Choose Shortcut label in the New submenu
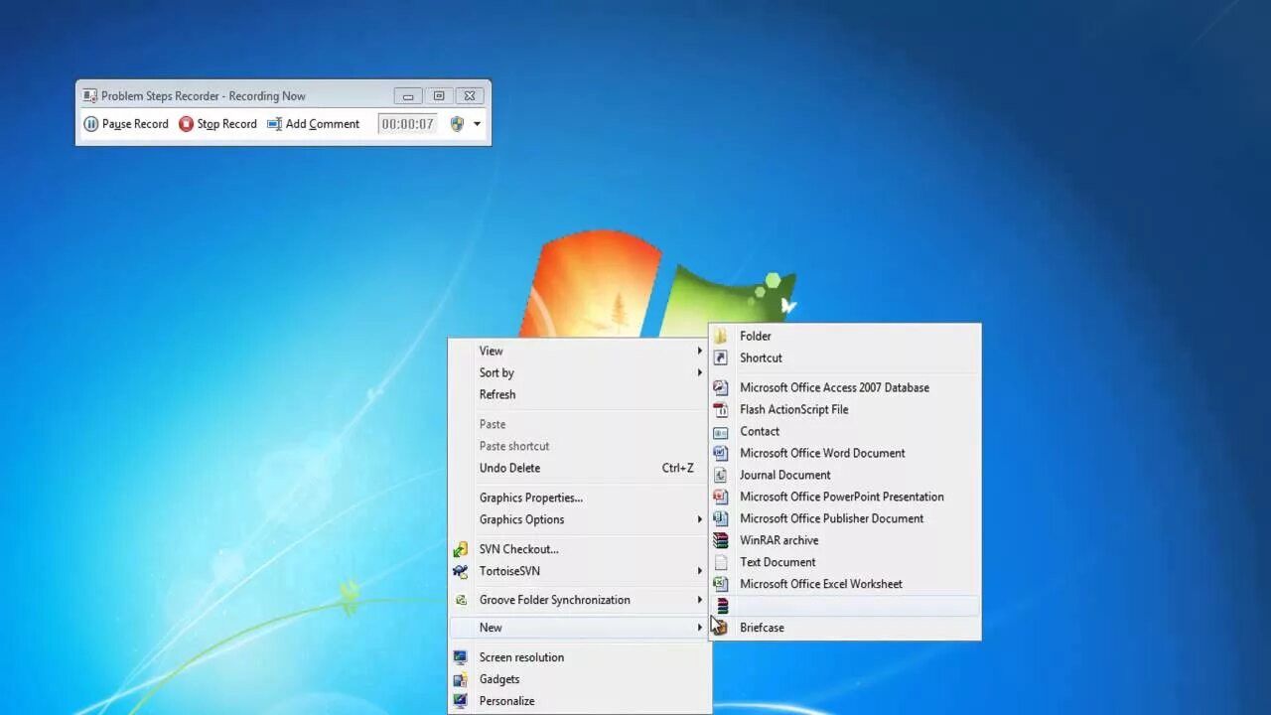Viewport: 1271px width, 715px height. click(x=761, y=357)
